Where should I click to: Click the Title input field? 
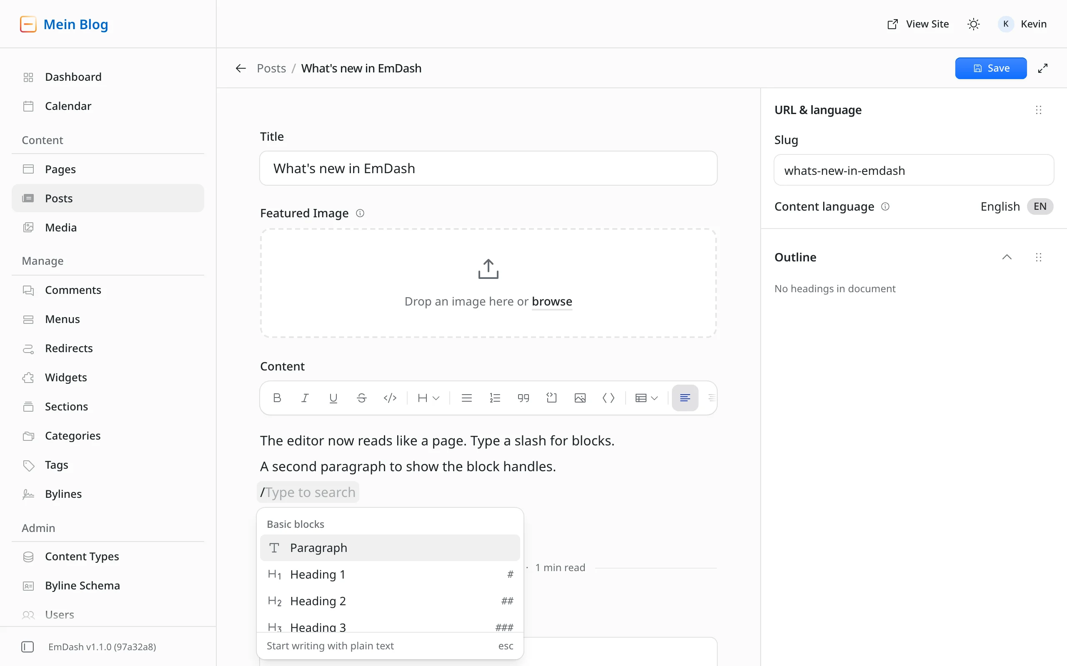[488, 168]
